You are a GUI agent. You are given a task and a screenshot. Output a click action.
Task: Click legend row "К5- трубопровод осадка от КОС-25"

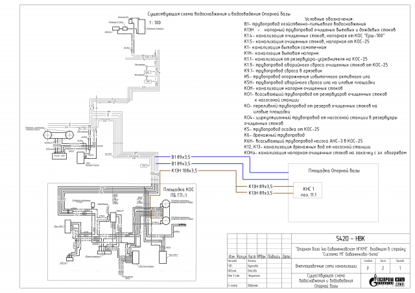tap(281, 129)
